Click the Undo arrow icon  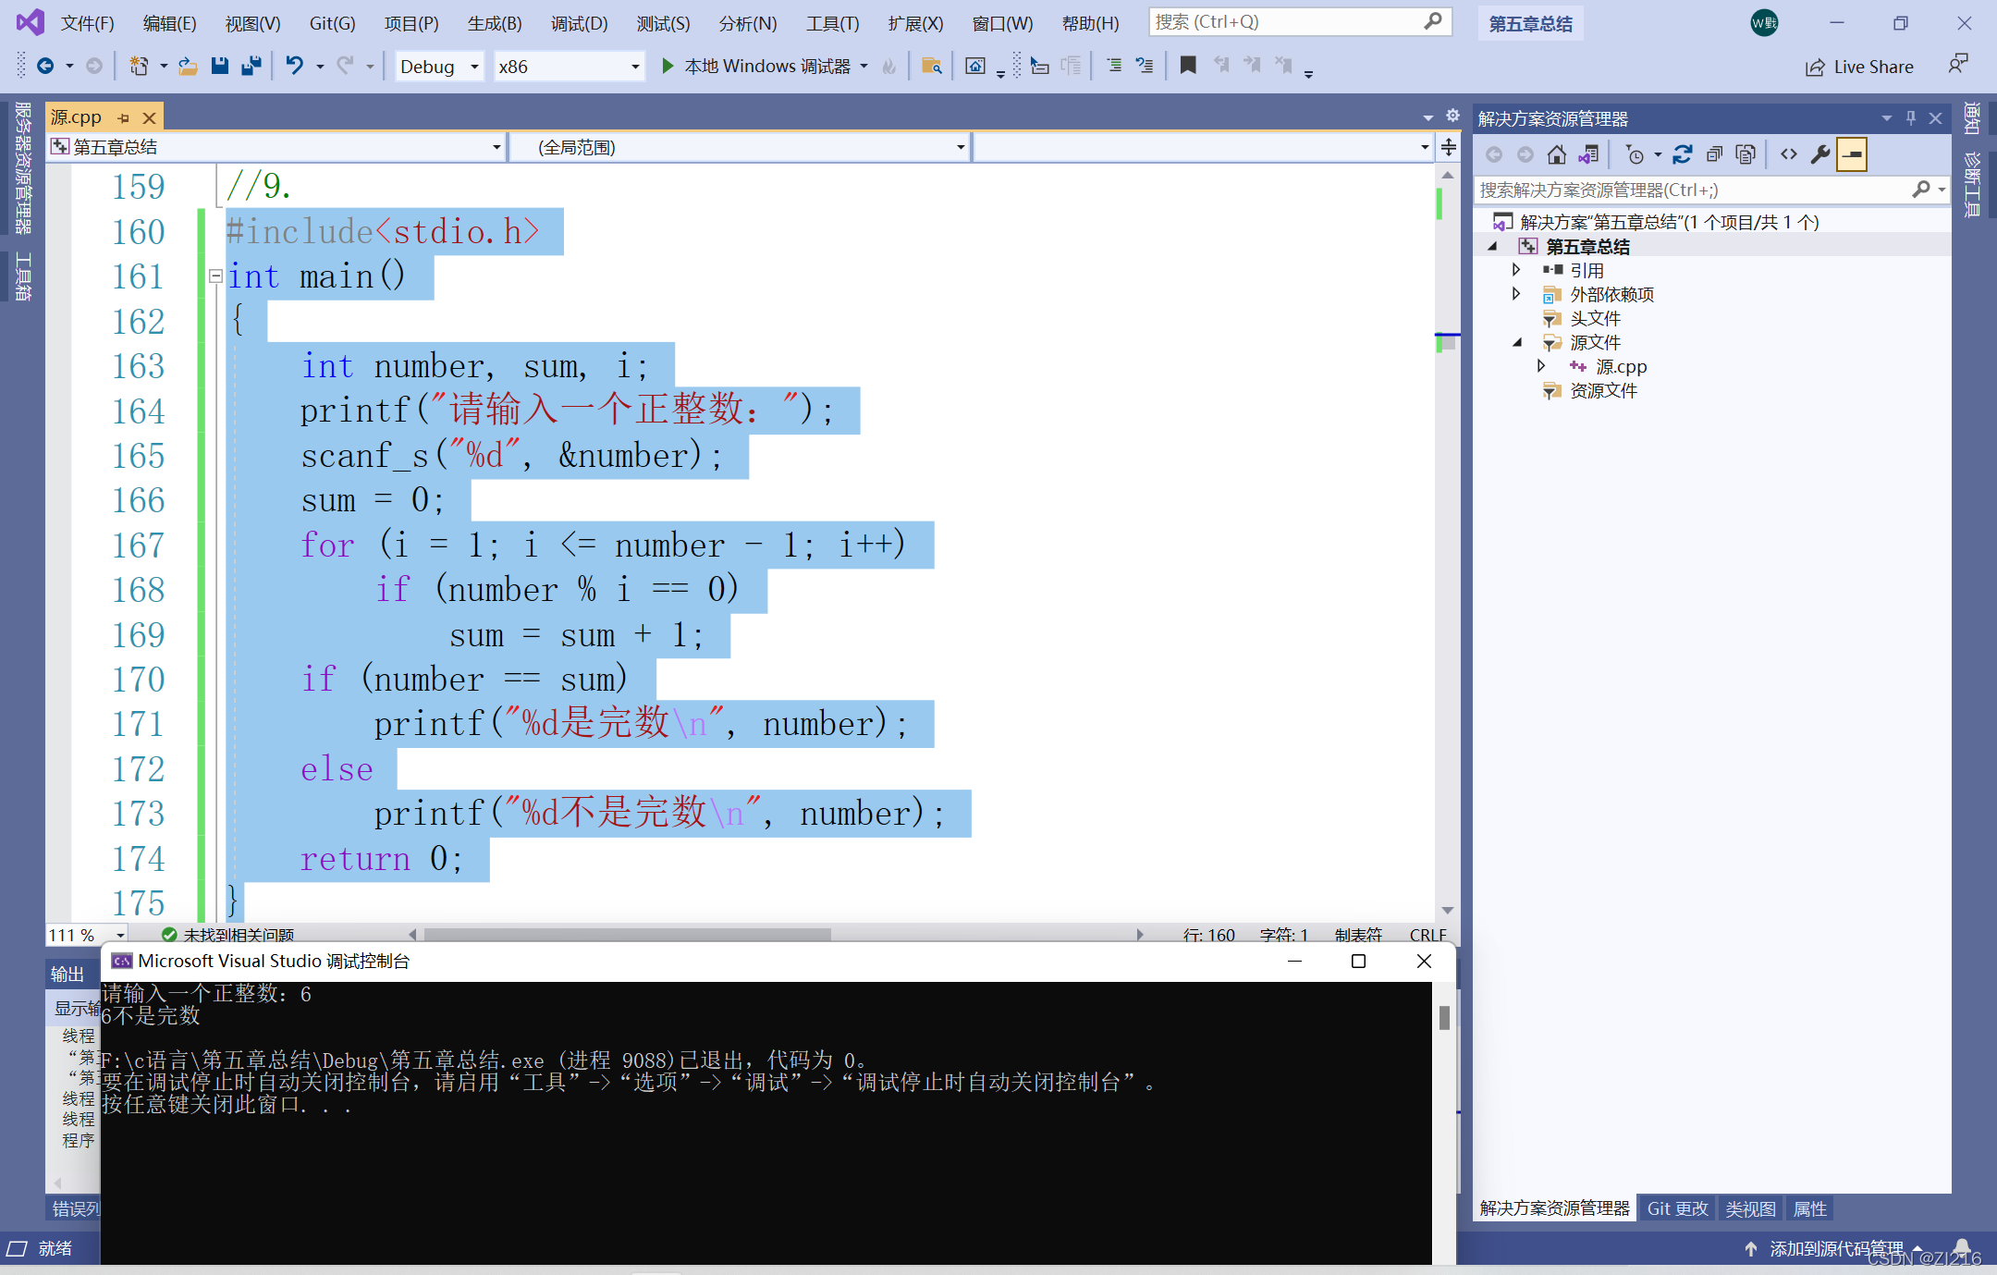295,66
